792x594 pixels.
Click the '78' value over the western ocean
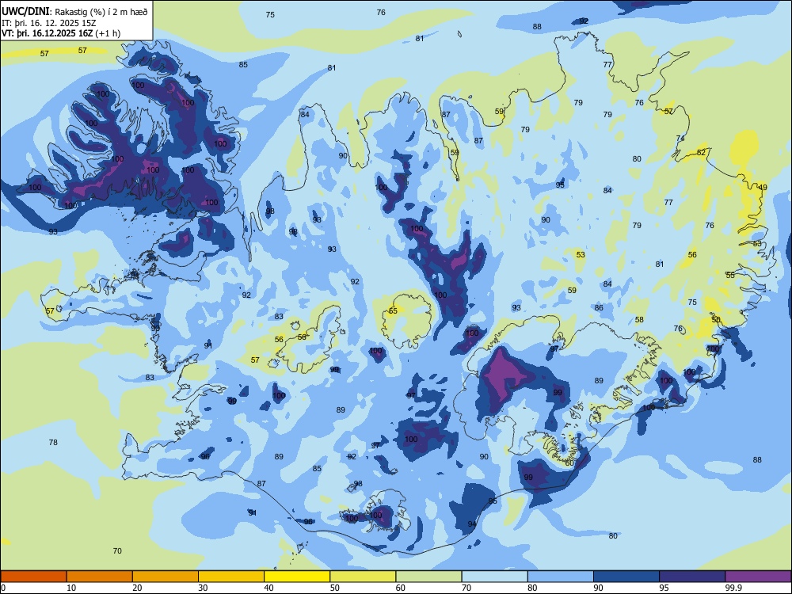[x=53, y=443]
